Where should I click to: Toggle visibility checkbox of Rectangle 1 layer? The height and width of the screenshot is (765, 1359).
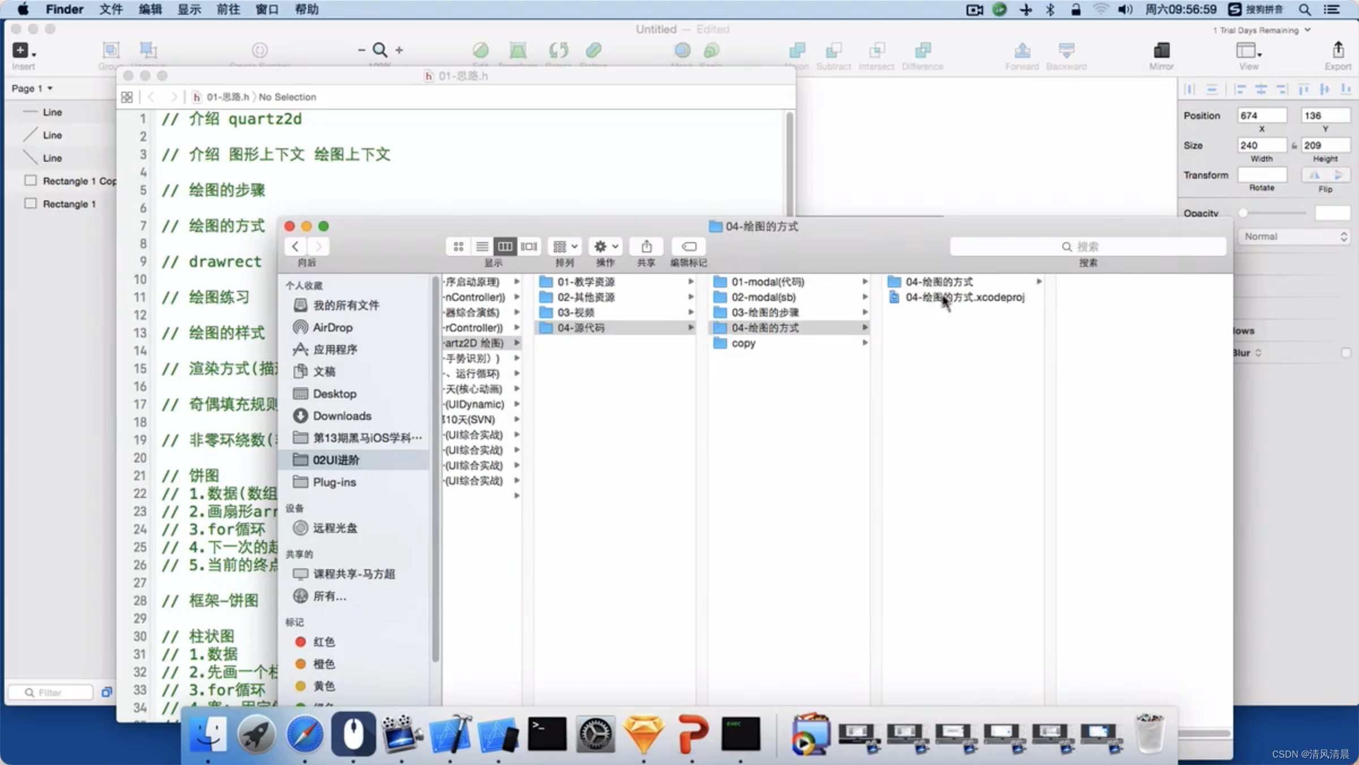tap(31, 203)
